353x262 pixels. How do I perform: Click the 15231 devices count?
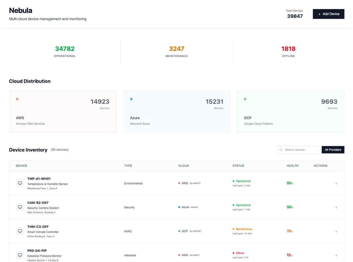coord(214,102)
